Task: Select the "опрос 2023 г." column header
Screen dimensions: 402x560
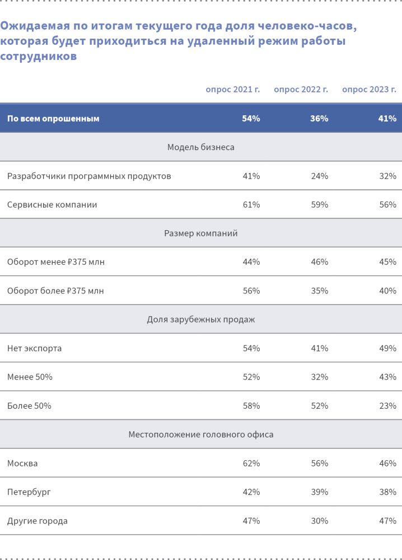Action: (x=369, y=90)
